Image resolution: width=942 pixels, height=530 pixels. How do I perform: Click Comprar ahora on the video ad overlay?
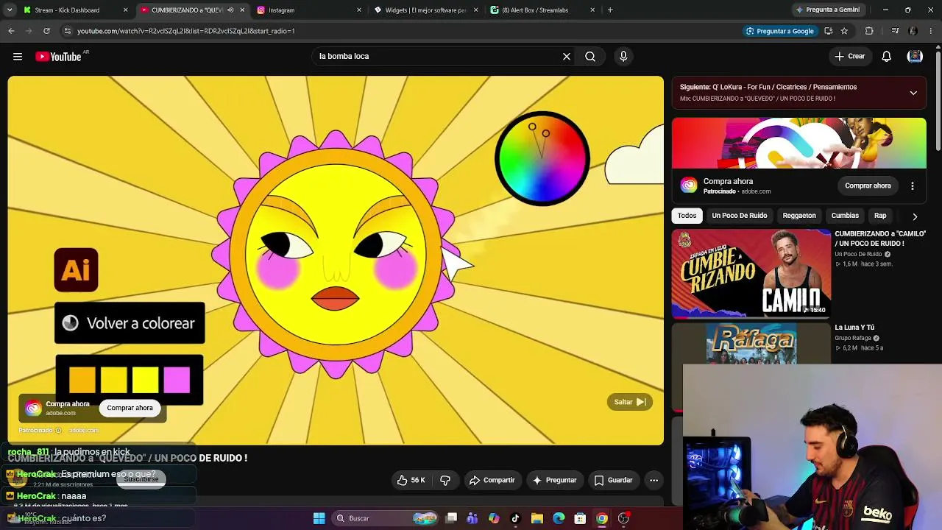click(130, 408)
